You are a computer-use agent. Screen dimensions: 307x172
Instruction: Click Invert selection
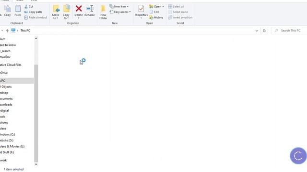pyautogui.click(x=180, y=17)
